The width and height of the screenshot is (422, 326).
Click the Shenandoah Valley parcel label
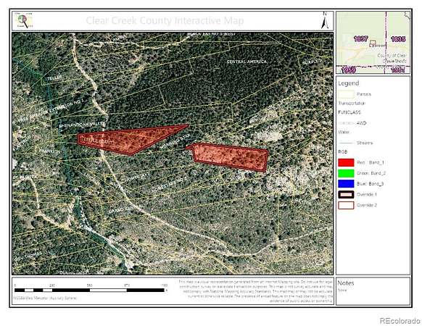point(81,125)
